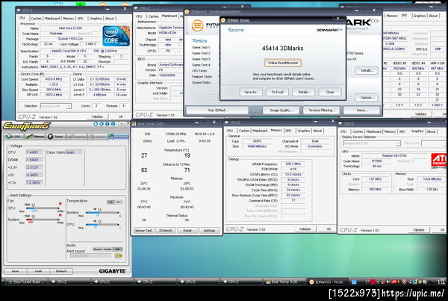Screen dimensions: 448x301
Task: Open Settings in Real Temp
Action: pyautogui.click(x=209, y=230)
